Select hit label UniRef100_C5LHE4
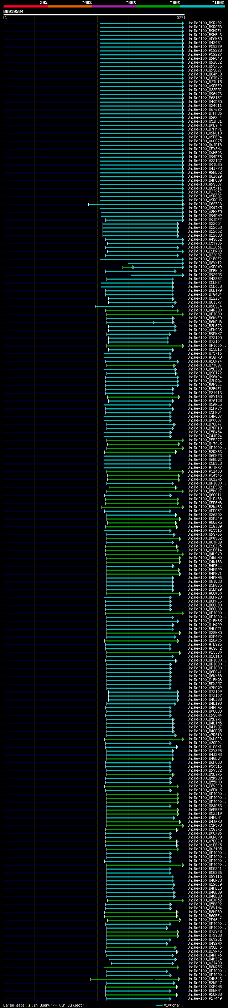The width and height of the screenshot is (228, 1008). (204, 283)
